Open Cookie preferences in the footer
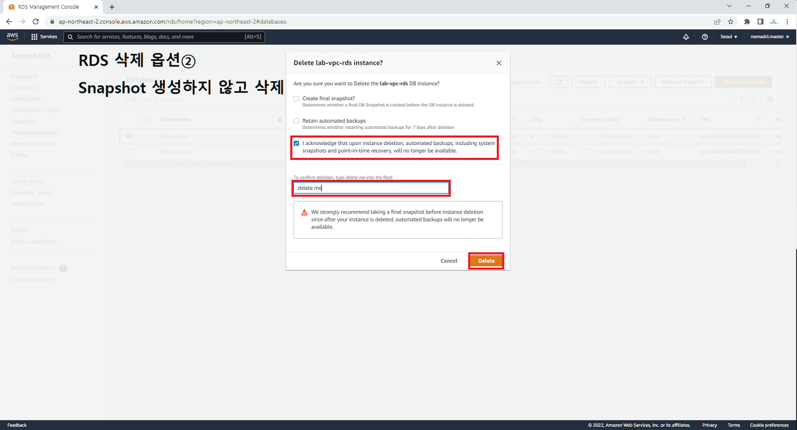Screen dimensions: 797x430 (769, 425)
